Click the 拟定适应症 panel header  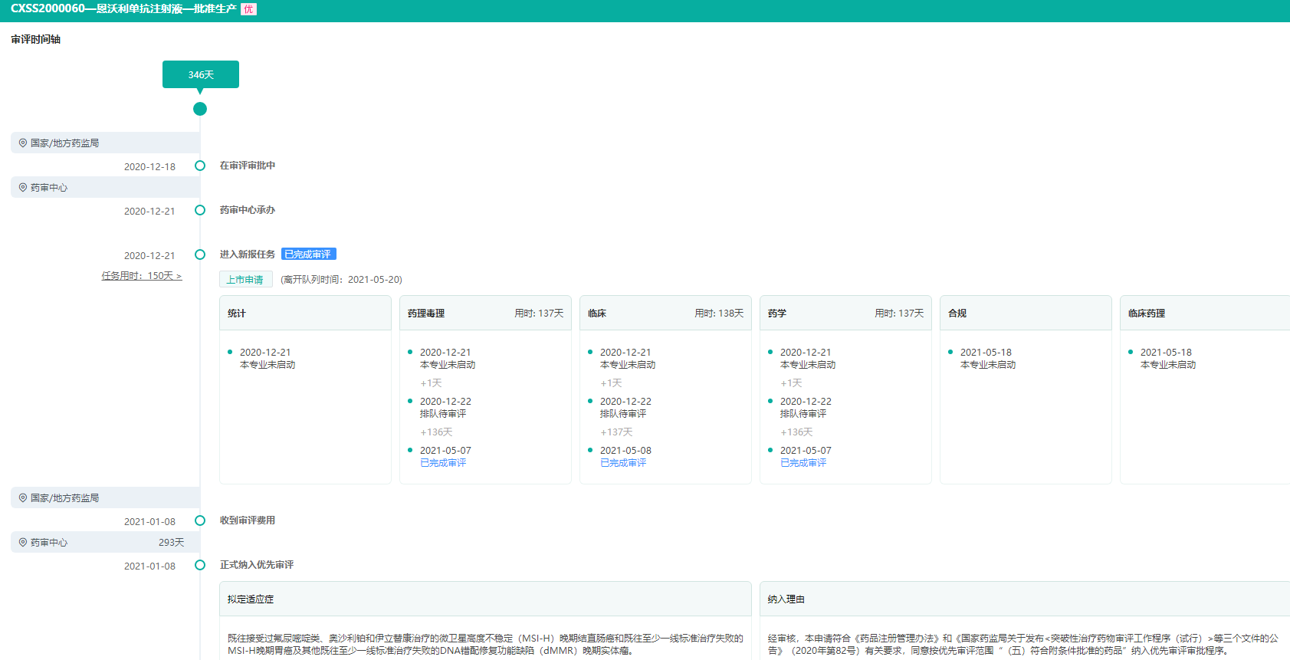[x=484, y=599]
